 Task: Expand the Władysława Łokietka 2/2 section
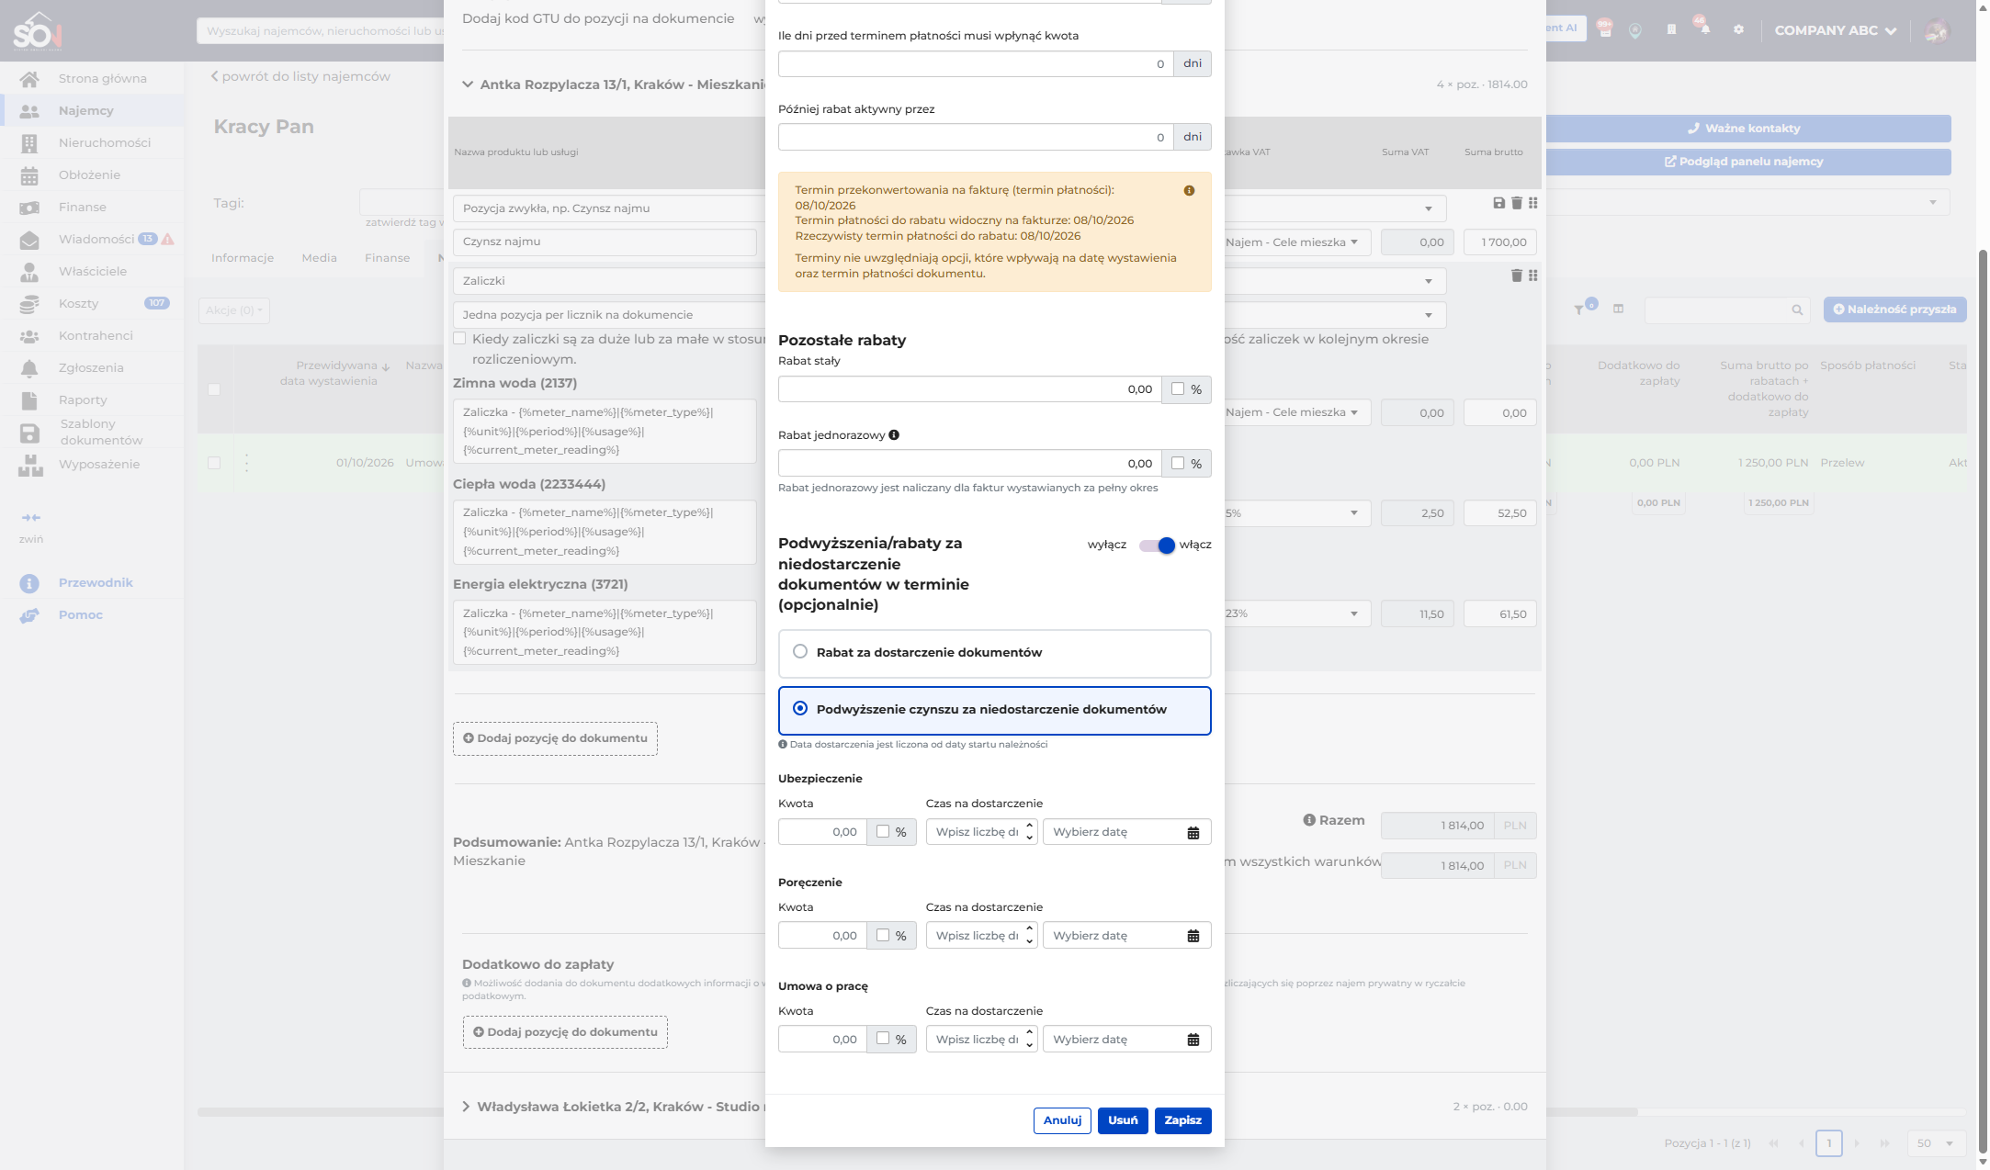[466, 1107]
